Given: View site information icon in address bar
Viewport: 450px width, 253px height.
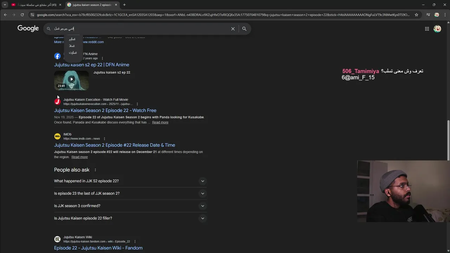Looking at the screenshot, I should tap(32, 15).
